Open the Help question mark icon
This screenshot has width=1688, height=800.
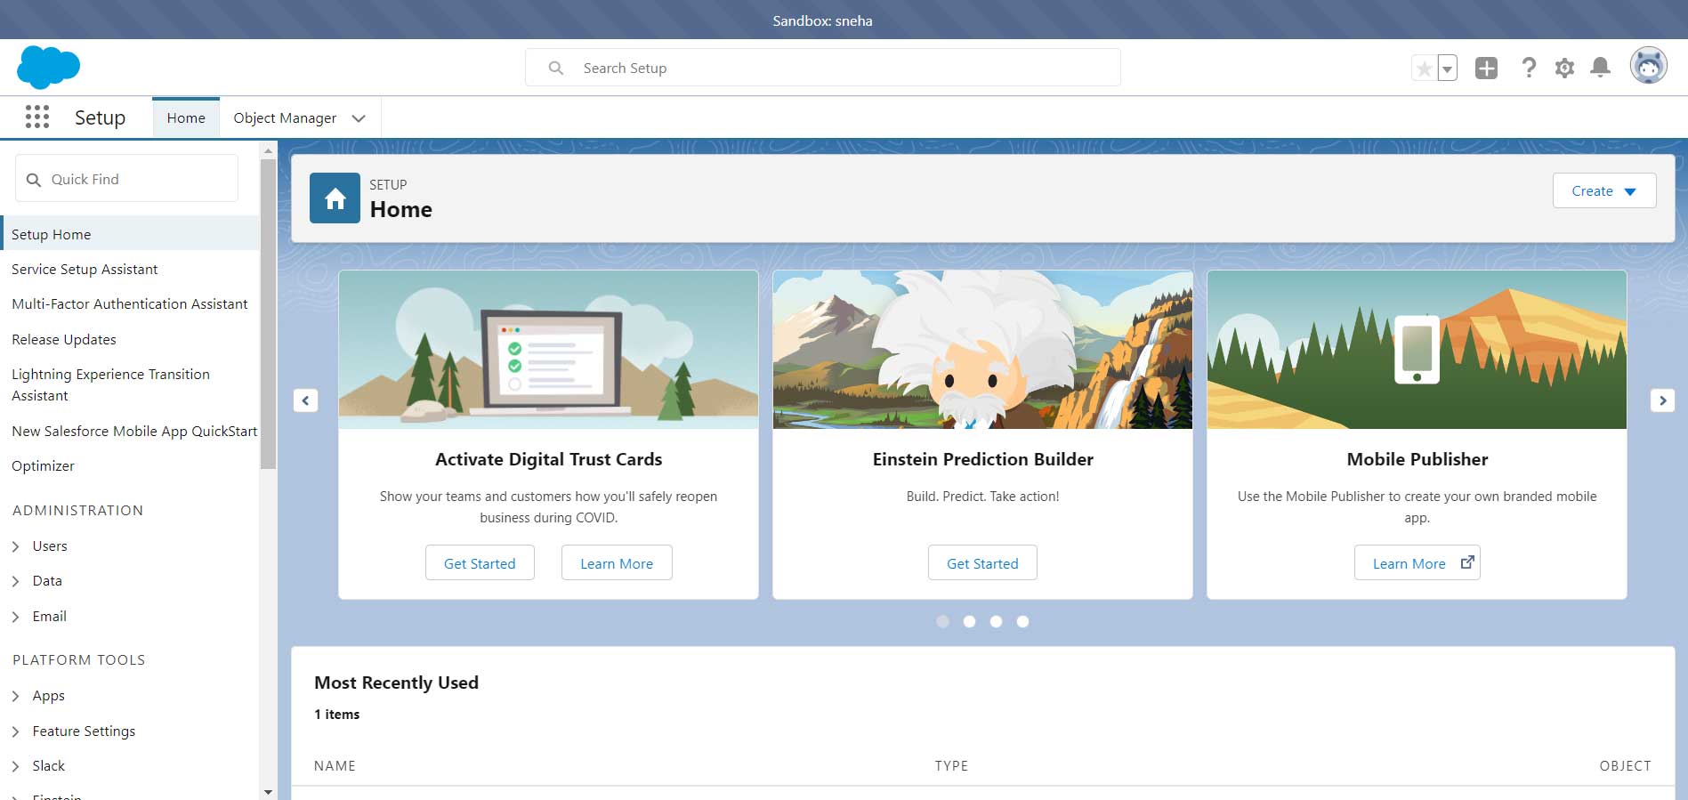pos(1529,68)
